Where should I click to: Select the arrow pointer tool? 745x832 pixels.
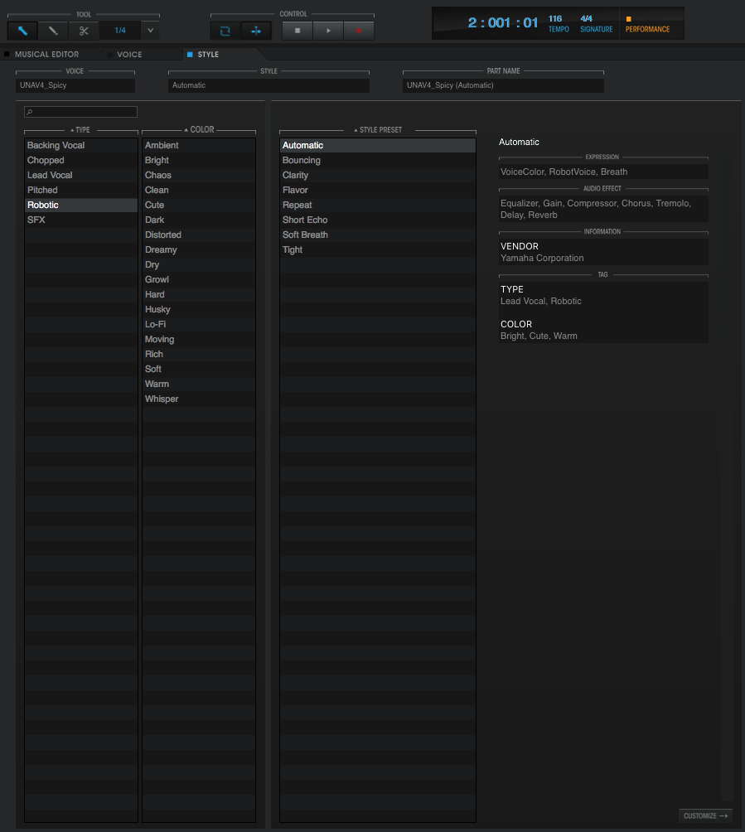(22, 31)
